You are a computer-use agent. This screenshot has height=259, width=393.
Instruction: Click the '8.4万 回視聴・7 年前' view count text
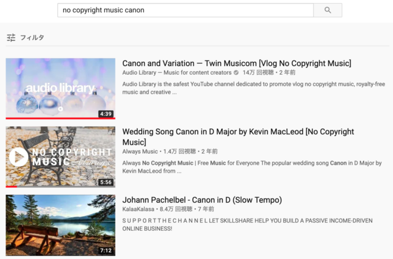[x=187, y=209]
